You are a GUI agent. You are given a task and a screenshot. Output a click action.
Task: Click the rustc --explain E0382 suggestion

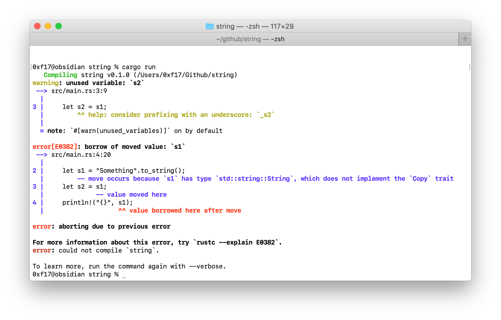pyautogui.click(x=237, y=242)
